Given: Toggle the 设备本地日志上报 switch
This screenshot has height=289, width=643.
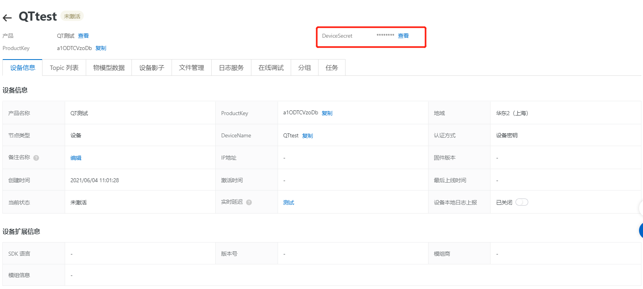Looking at the screenshot, I should 521,202.
